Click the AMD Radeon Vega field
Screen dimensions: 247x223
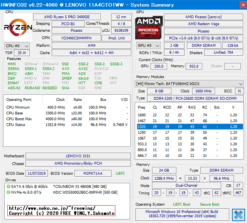pos(203,24)
